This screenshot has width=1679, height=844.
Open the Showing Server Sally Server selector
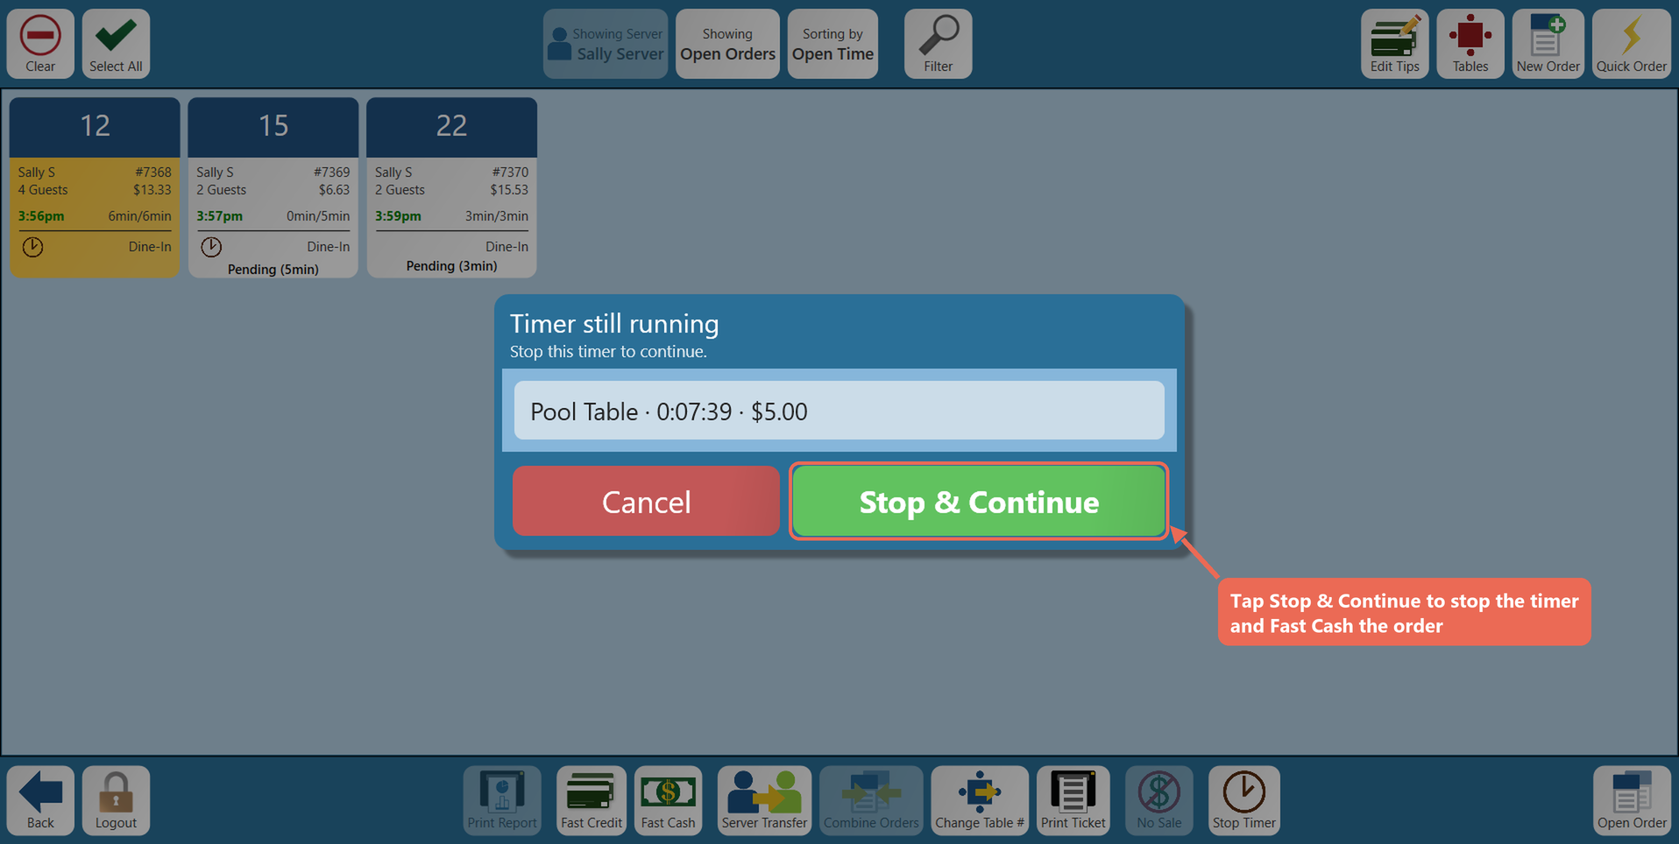[606, 44]
